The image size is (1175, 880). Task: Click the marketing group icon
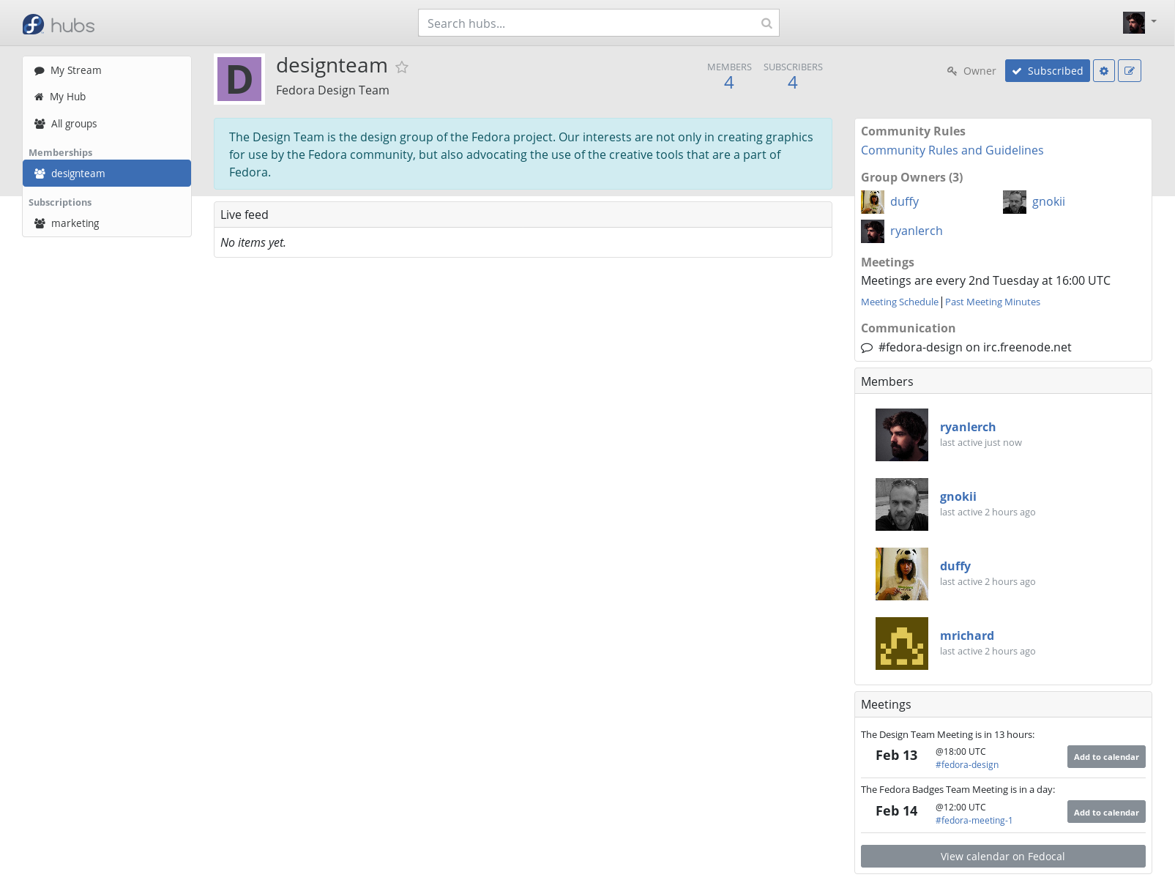pyautogui.click(x=40, y=223)
